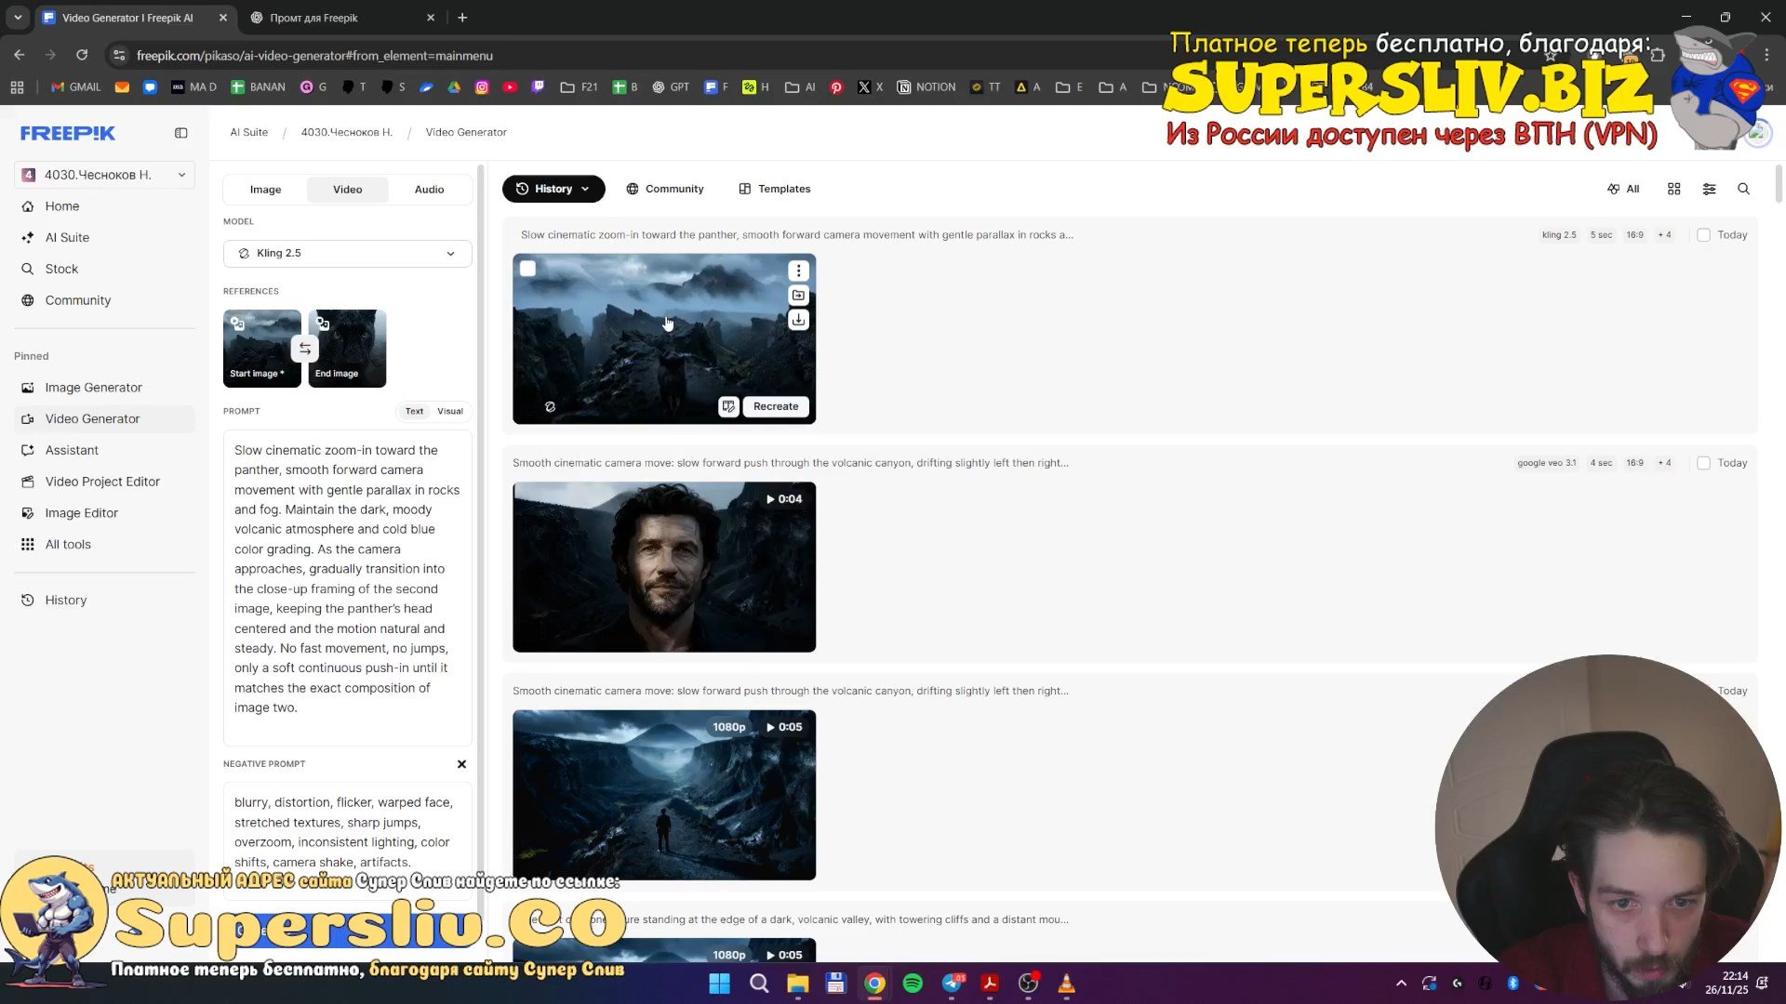This screenshot has height=1004, width=1786.
Task: Switch to grid view layout
Action: (x=1674, y=189)
